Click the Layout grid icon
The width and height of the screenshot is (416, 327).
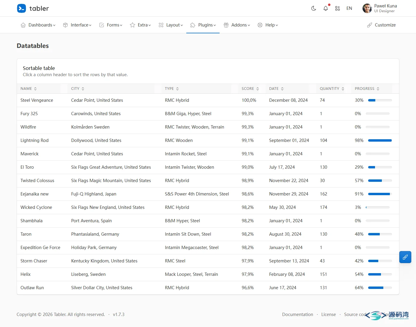click(161, 25)
